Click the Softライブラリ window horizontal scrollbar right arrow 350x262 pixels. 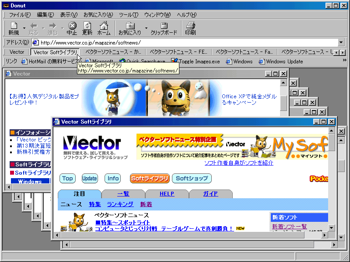324,235
